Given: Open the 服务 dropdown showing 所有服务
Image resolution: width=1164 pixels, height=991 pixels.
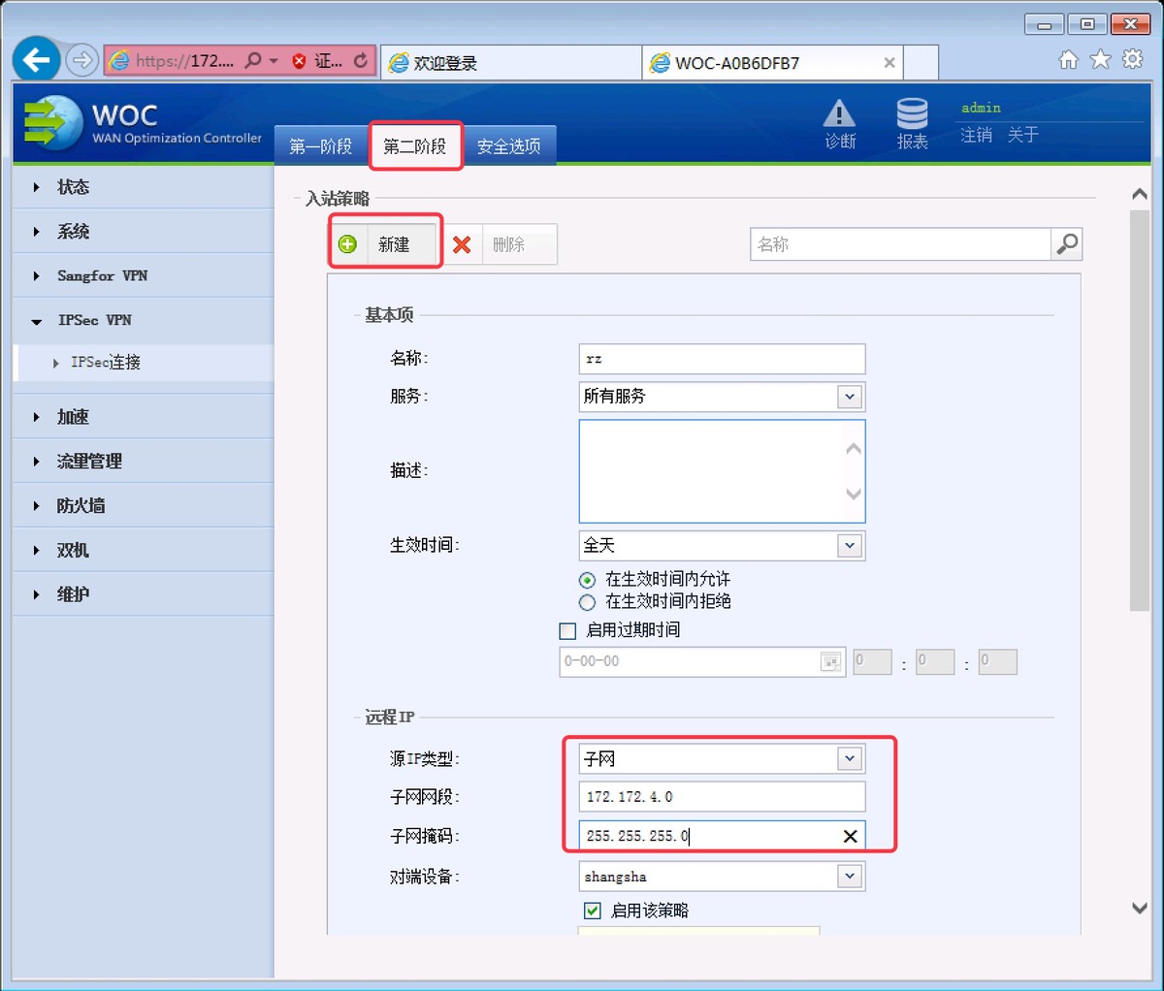Looking at the screenshot, I should (850, 397).
